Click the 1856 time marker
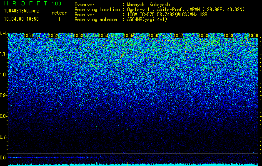Image resolution: width=262 pixels, height=166 pixels. 153,36
